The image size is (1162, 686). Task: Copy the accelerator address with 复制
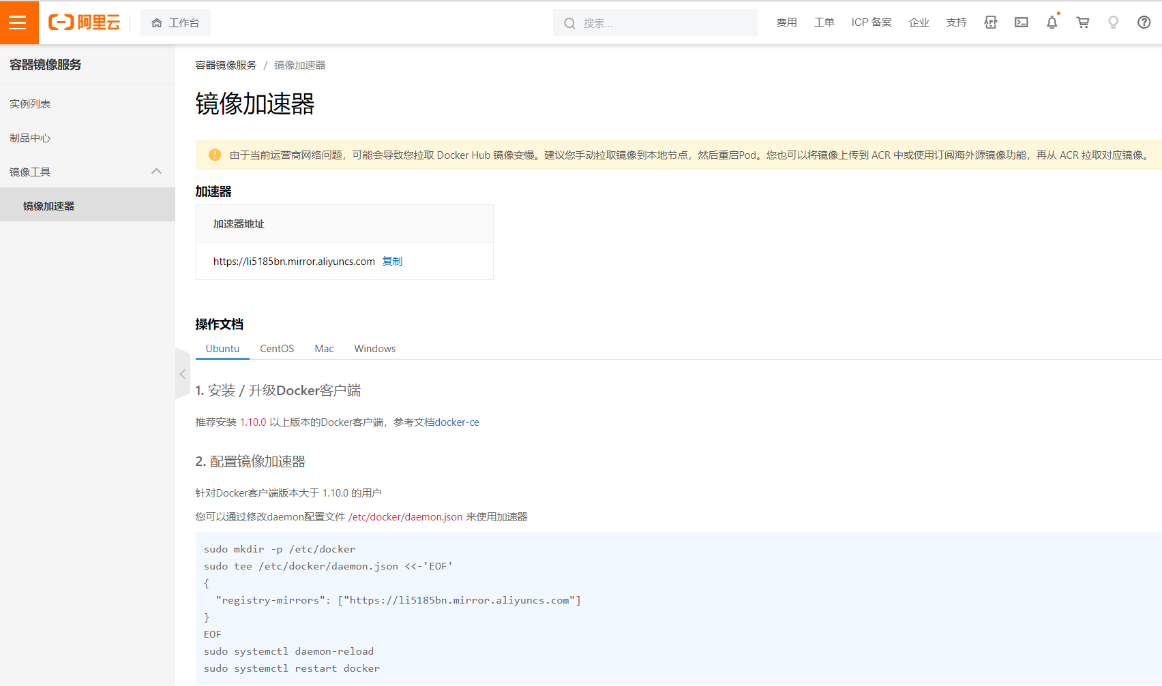[x=392, y=261]
